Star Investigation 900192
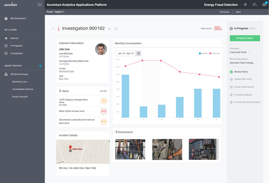 coord(110,29)
